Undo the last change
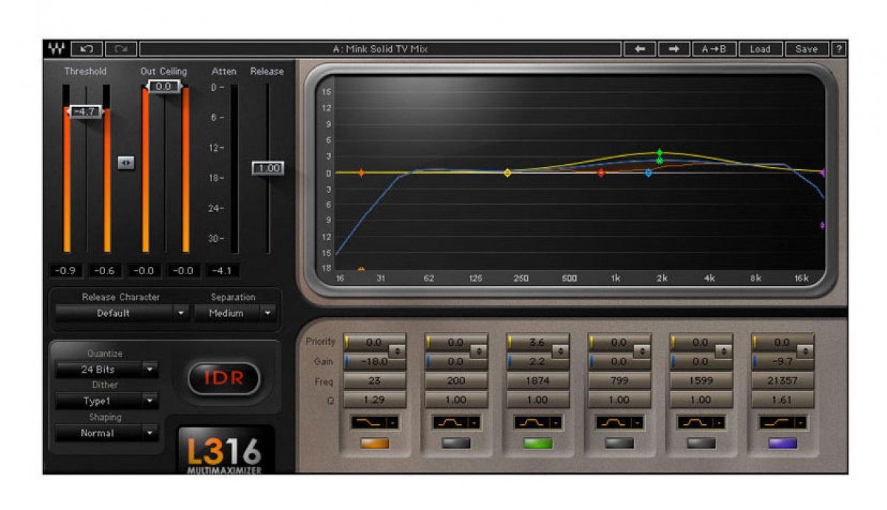 87,49
